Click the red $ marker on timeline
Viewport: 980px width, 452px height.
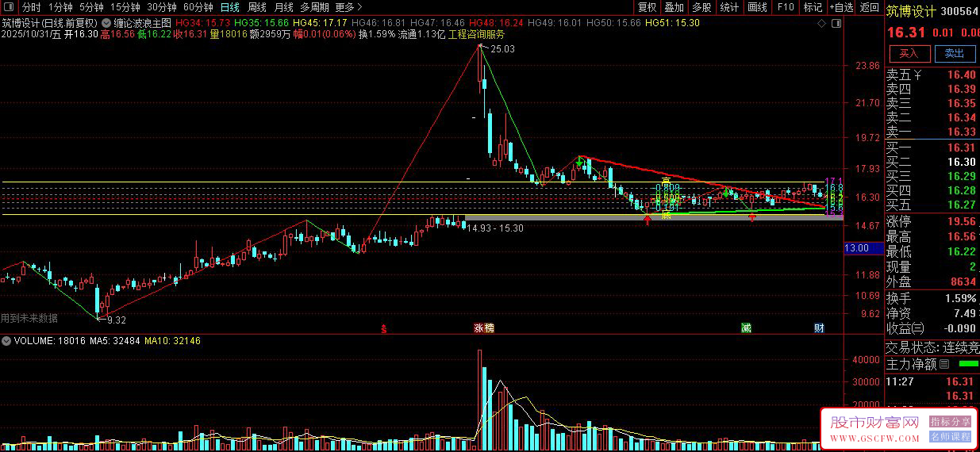pos(383,328)
